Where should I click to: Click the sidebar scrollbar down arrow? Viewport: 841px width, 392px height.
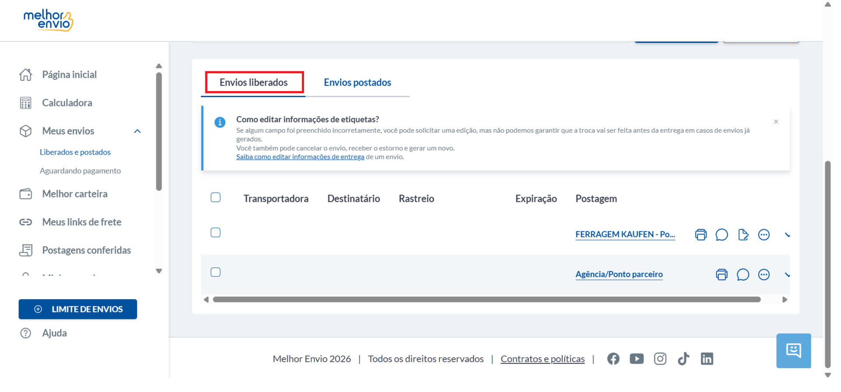[x=159, y=271]
